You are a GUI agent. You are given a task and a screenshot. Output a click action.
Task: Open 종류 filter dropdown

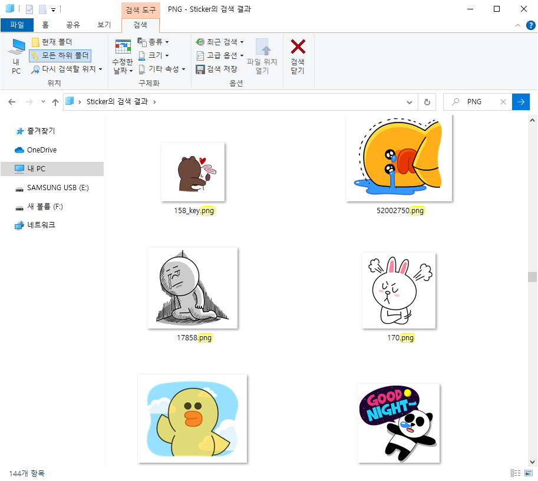click(x=153, y=42)
